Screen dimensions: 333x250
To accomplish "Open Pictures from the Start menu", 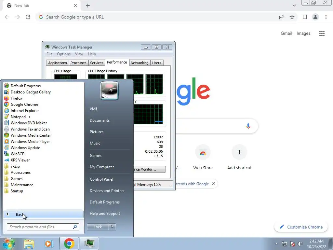I will tap(97, 132).
